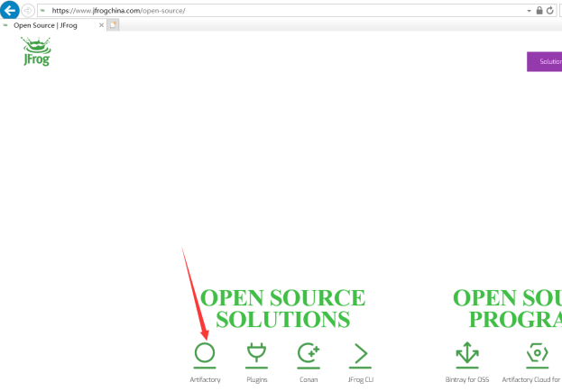Viewport: 562px width, 391px height.
Task: Open the Conan text link
Action: (x=309, y=379)
